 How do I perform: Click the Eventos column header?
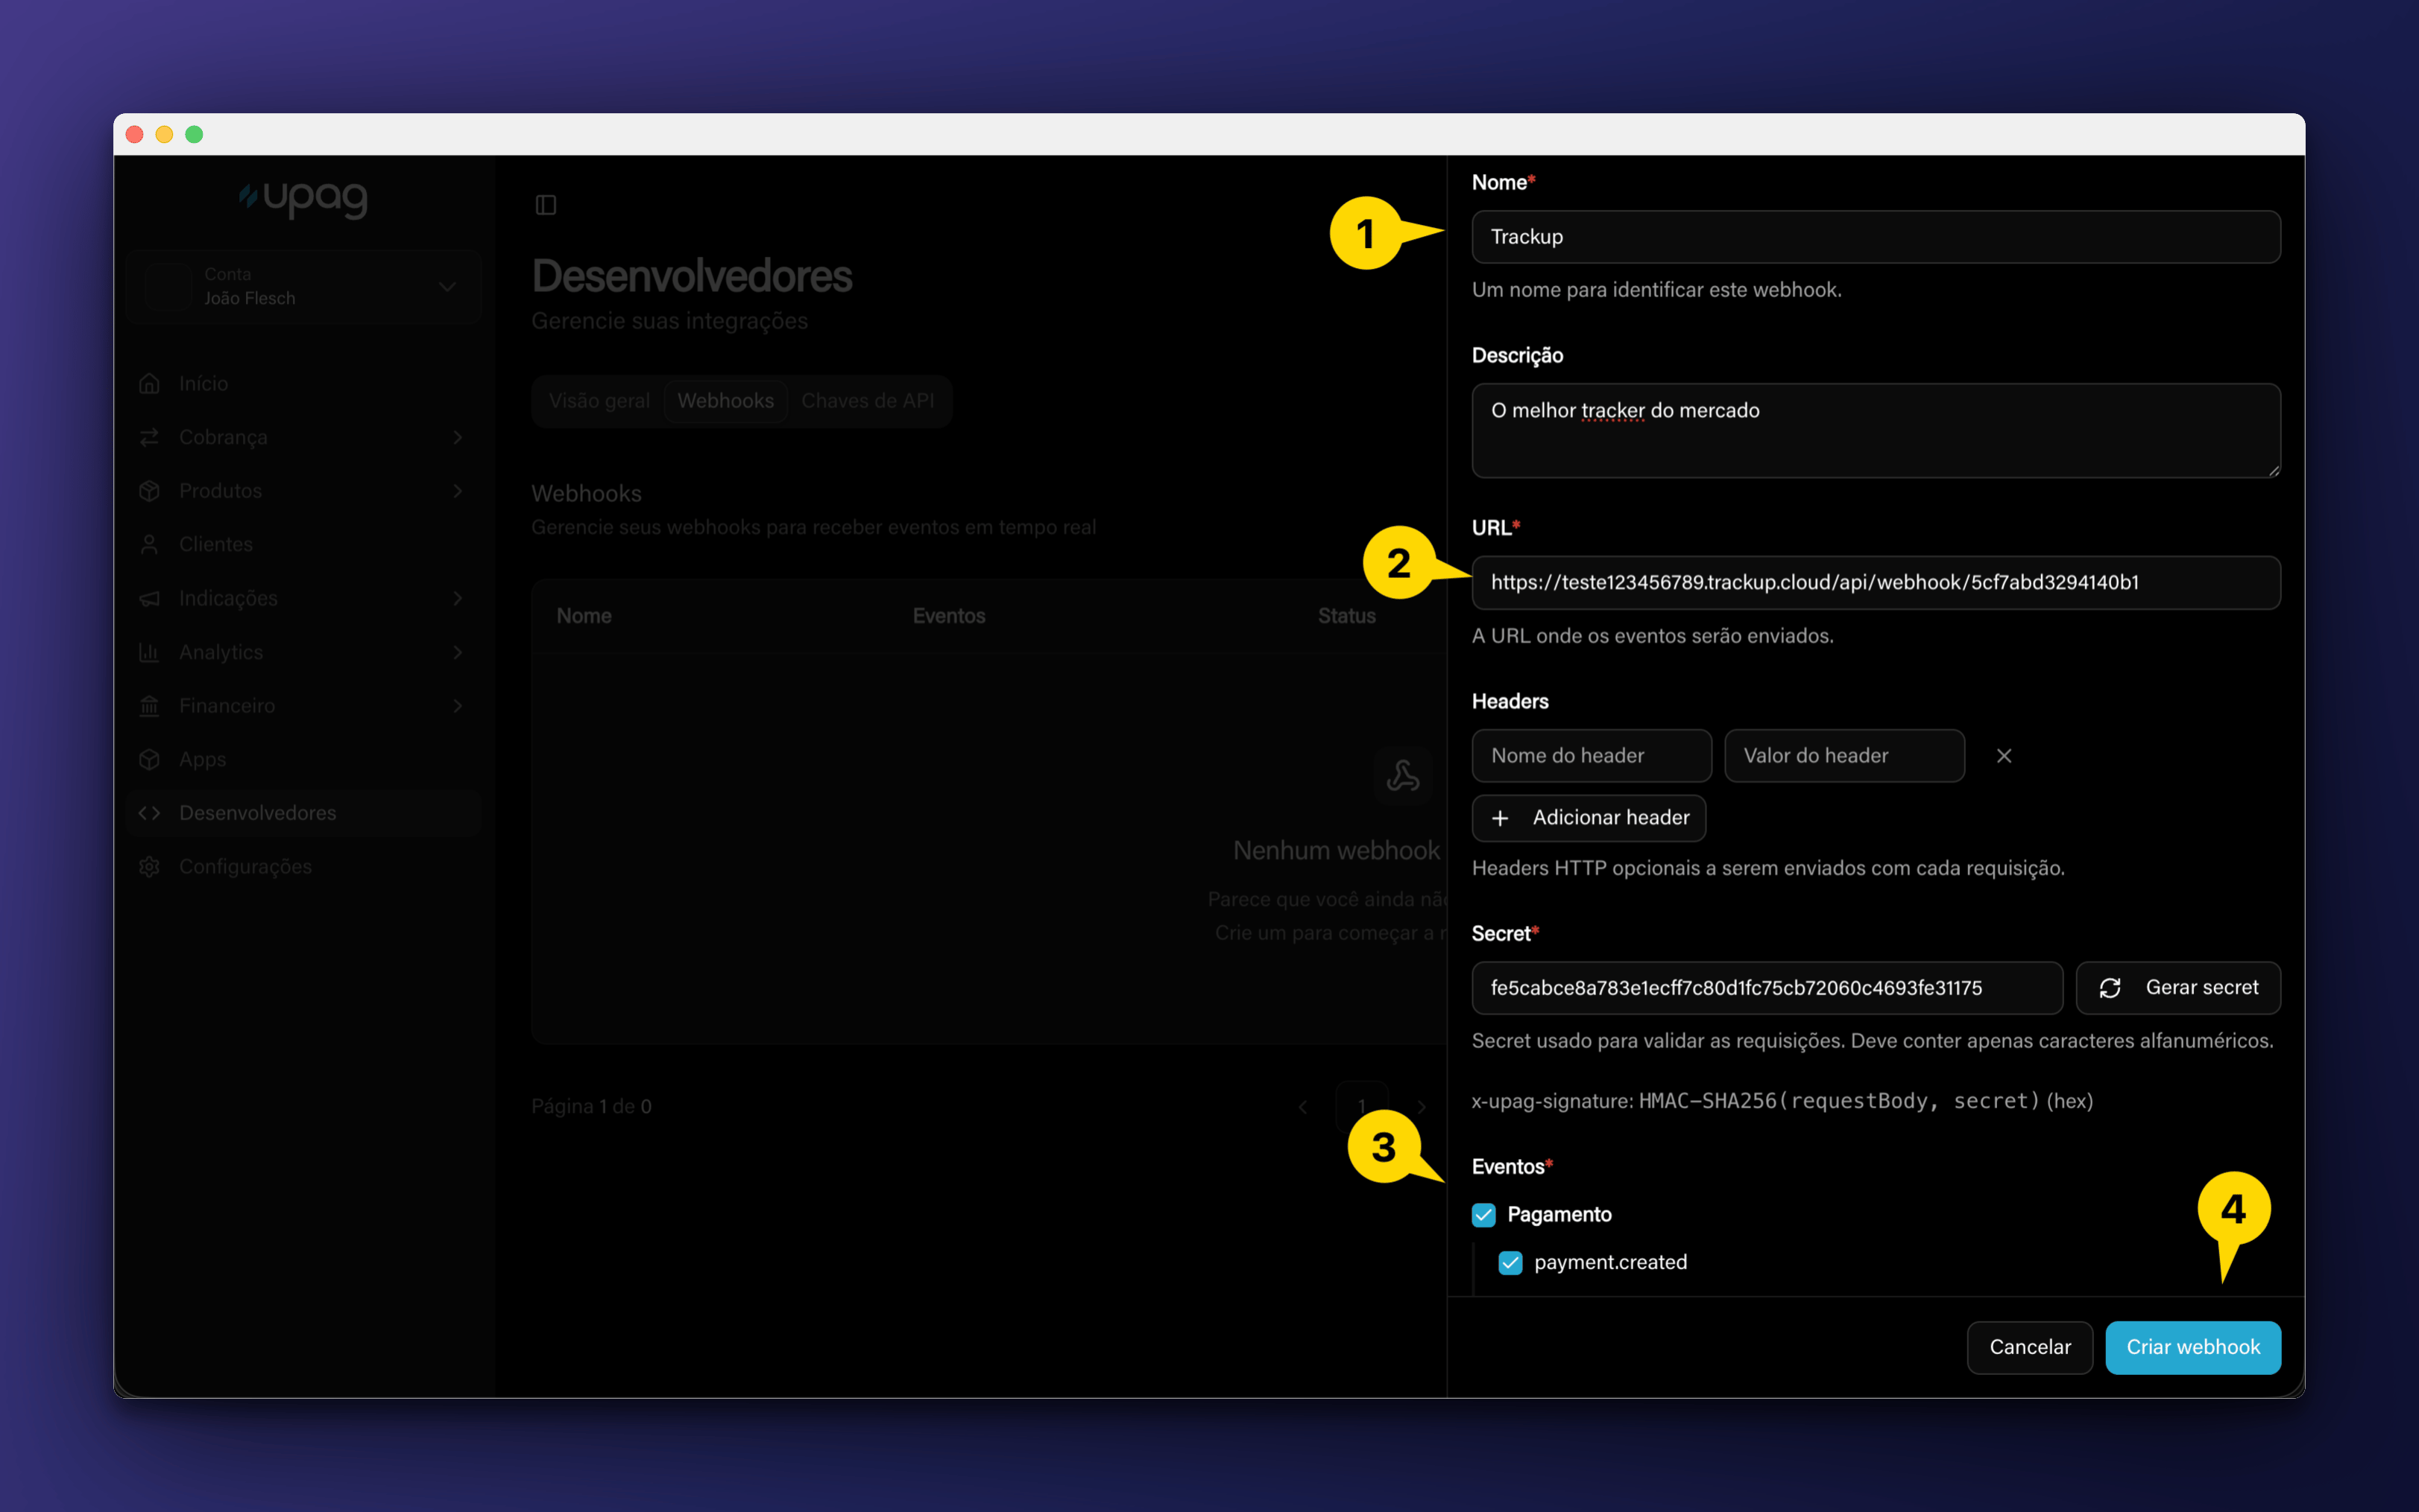949,616
